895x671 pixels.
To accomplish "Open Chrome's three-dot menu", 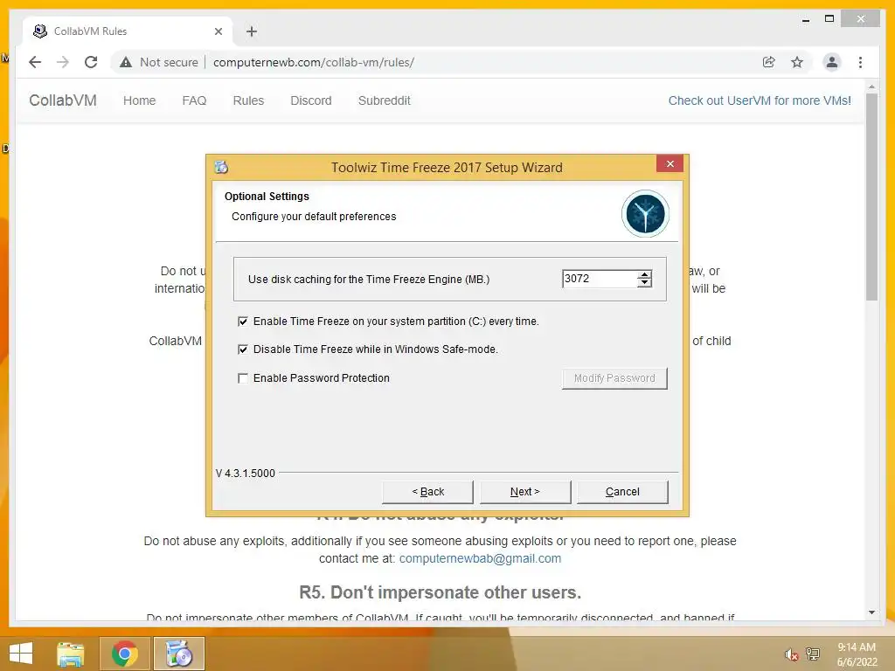I will pos(860,62).
